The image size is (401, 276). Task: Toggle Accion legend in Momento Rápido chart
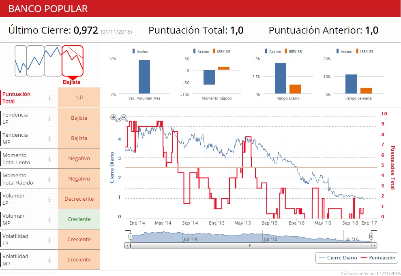(201, 51)
